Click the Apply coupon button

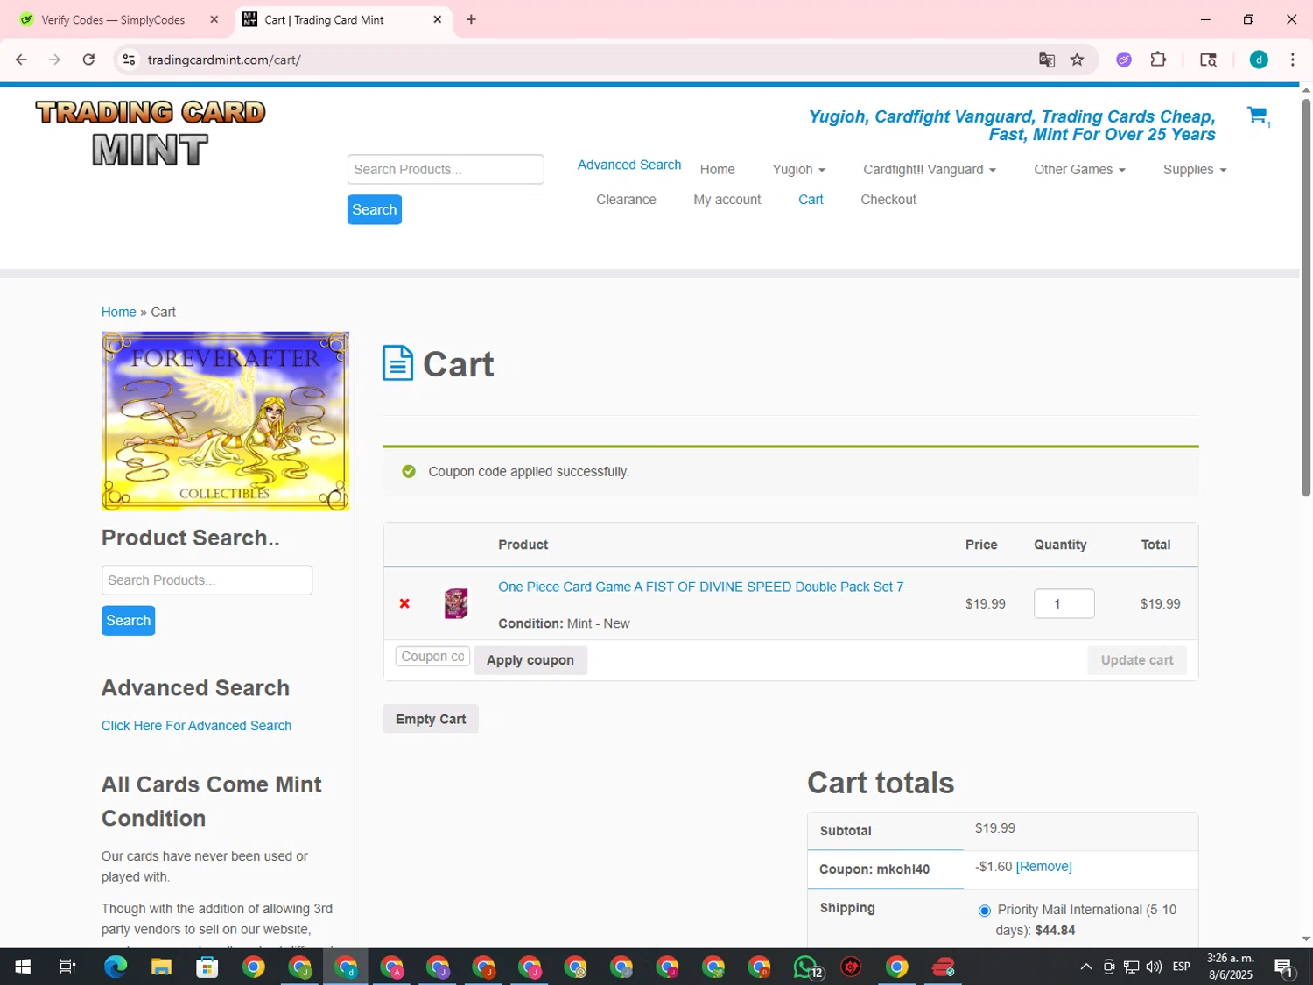(530, 660)
